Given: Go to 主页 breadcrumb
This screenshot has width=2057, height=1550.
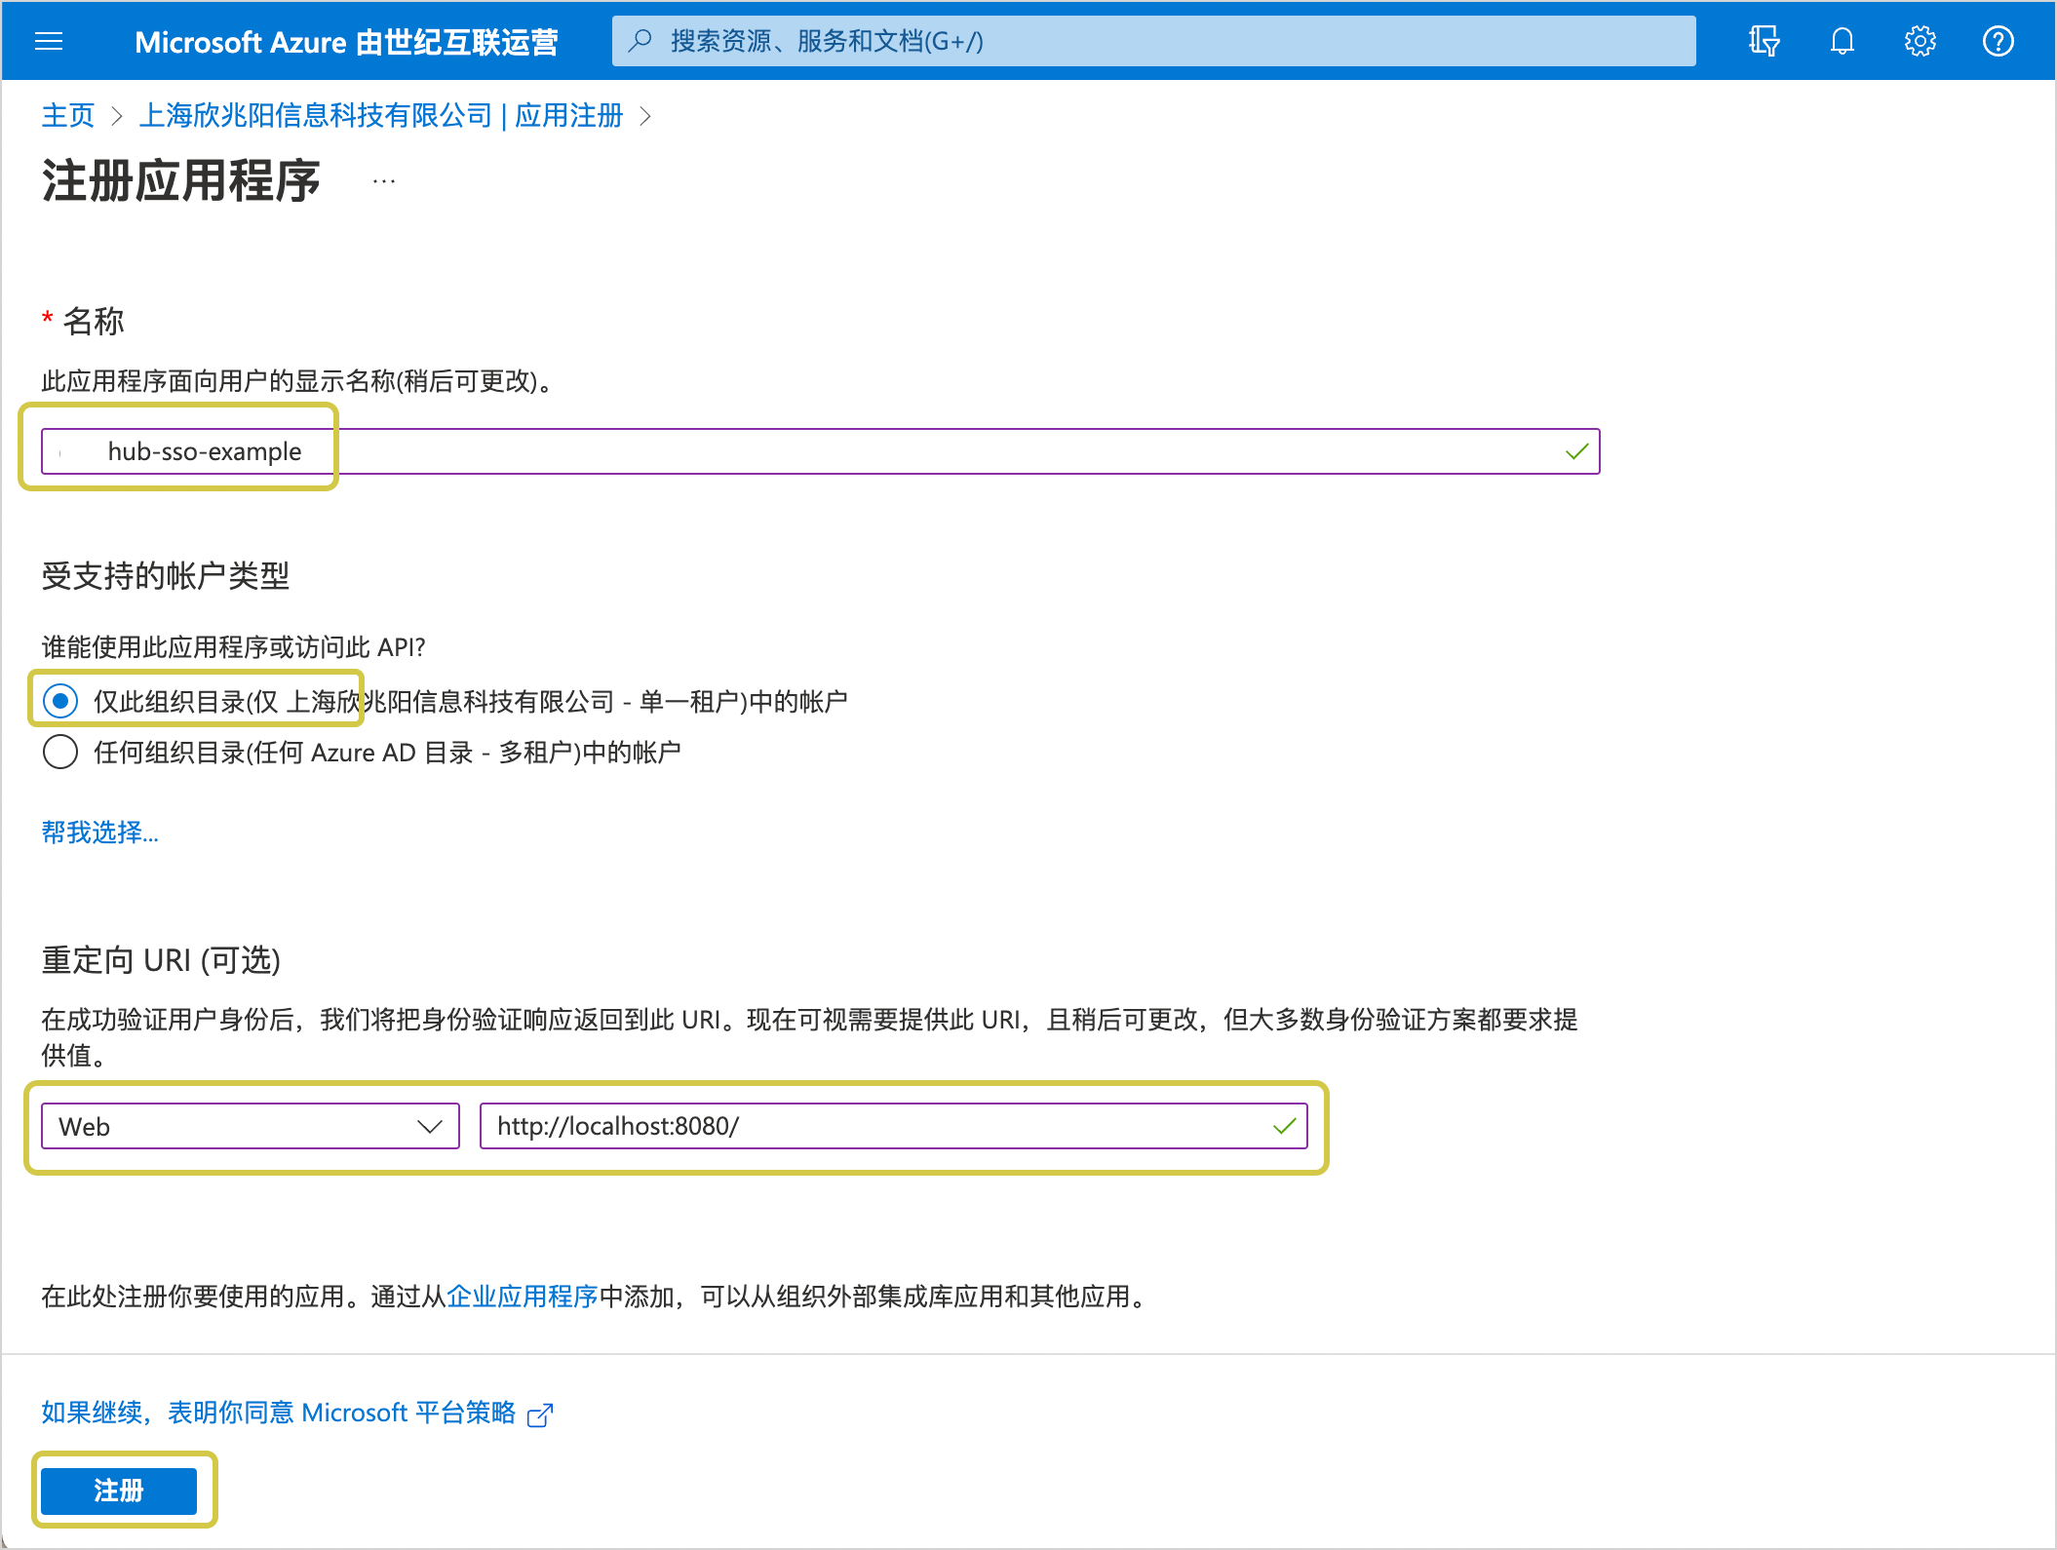Looking at the screenshot, I should (x=68, y=115).
